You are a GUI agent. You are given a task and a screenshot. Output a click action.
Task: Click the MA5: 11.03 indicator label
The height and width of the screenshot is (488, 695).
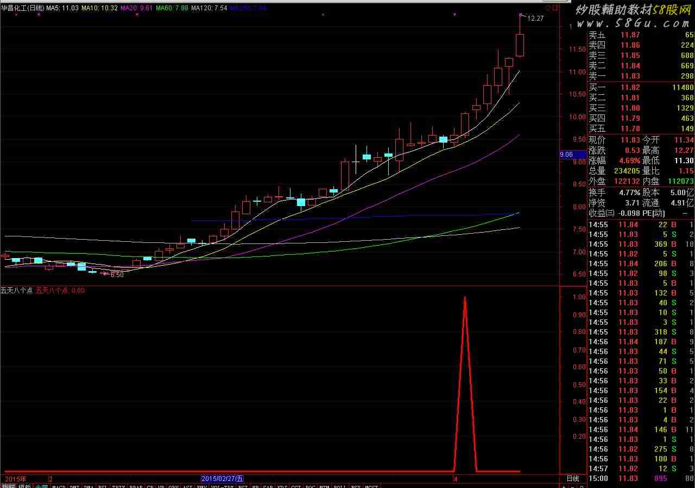(63, 8)
